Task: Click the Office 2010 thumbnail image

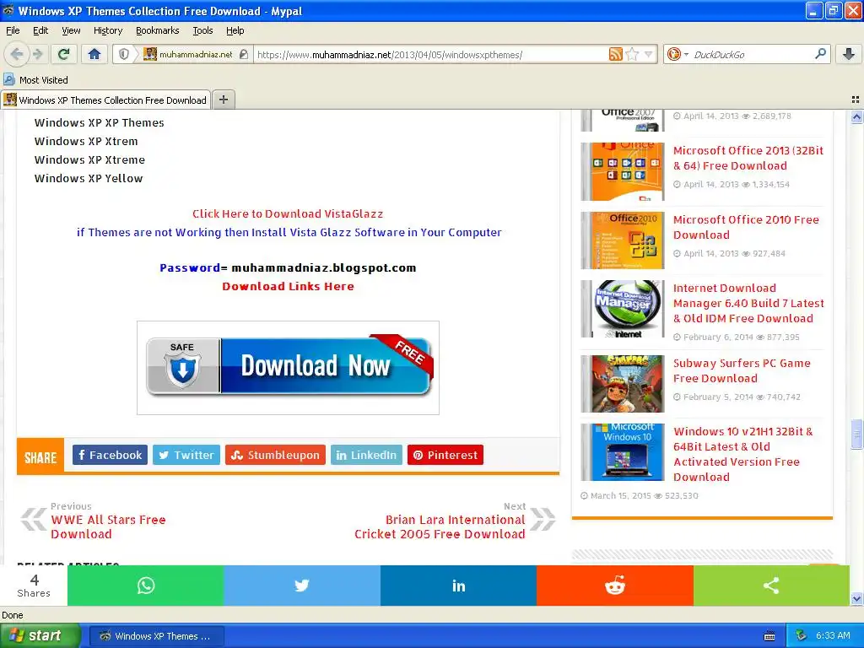Action: (x=623, y=240)
